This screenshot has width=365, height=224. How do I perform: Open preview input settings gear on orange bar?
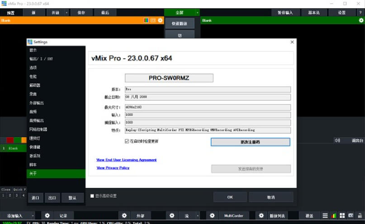coord(160,20)
